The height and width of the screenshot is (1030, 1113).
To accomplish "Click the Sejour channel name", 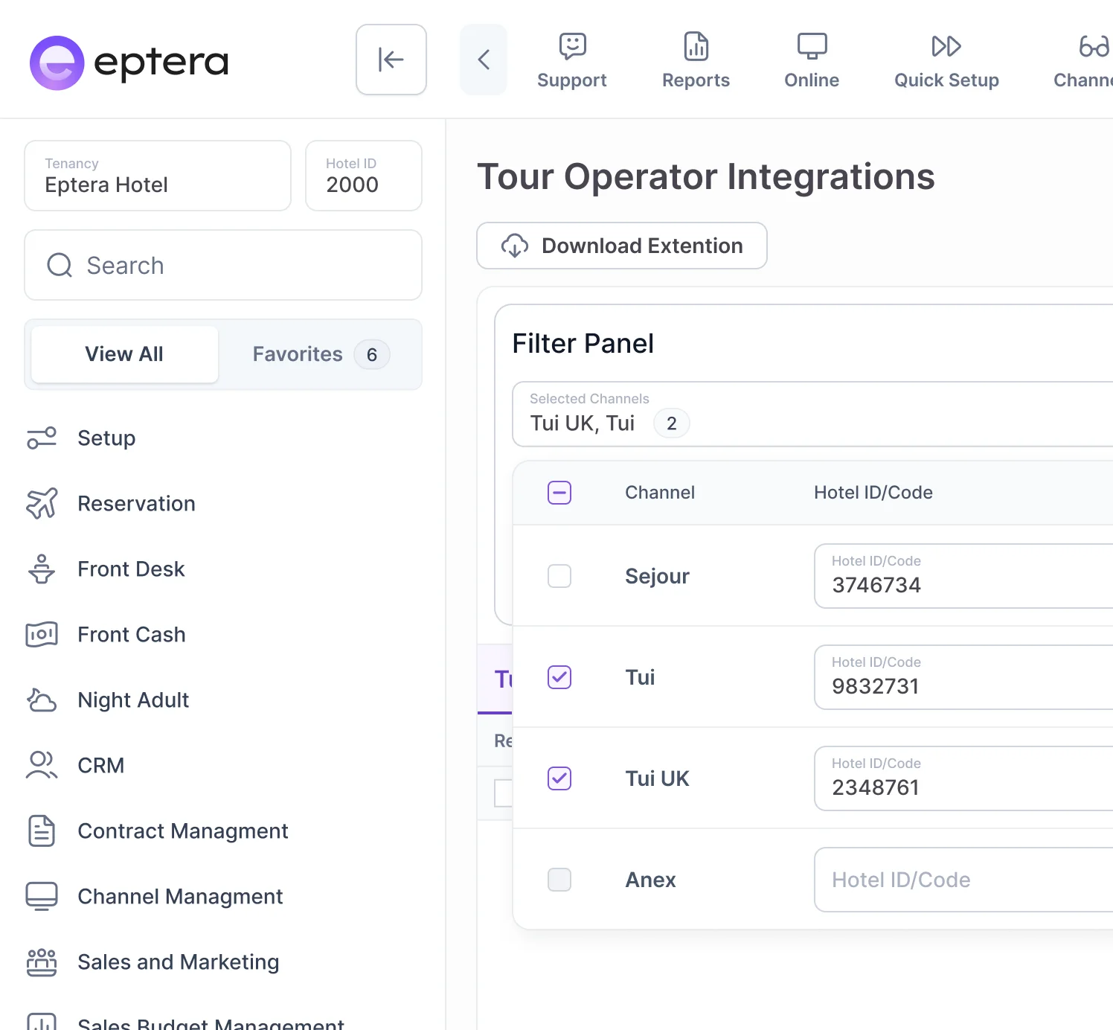I will 657,577.
